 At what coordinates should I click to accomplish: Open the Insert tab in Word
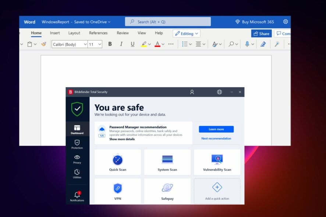coord(55,33)
